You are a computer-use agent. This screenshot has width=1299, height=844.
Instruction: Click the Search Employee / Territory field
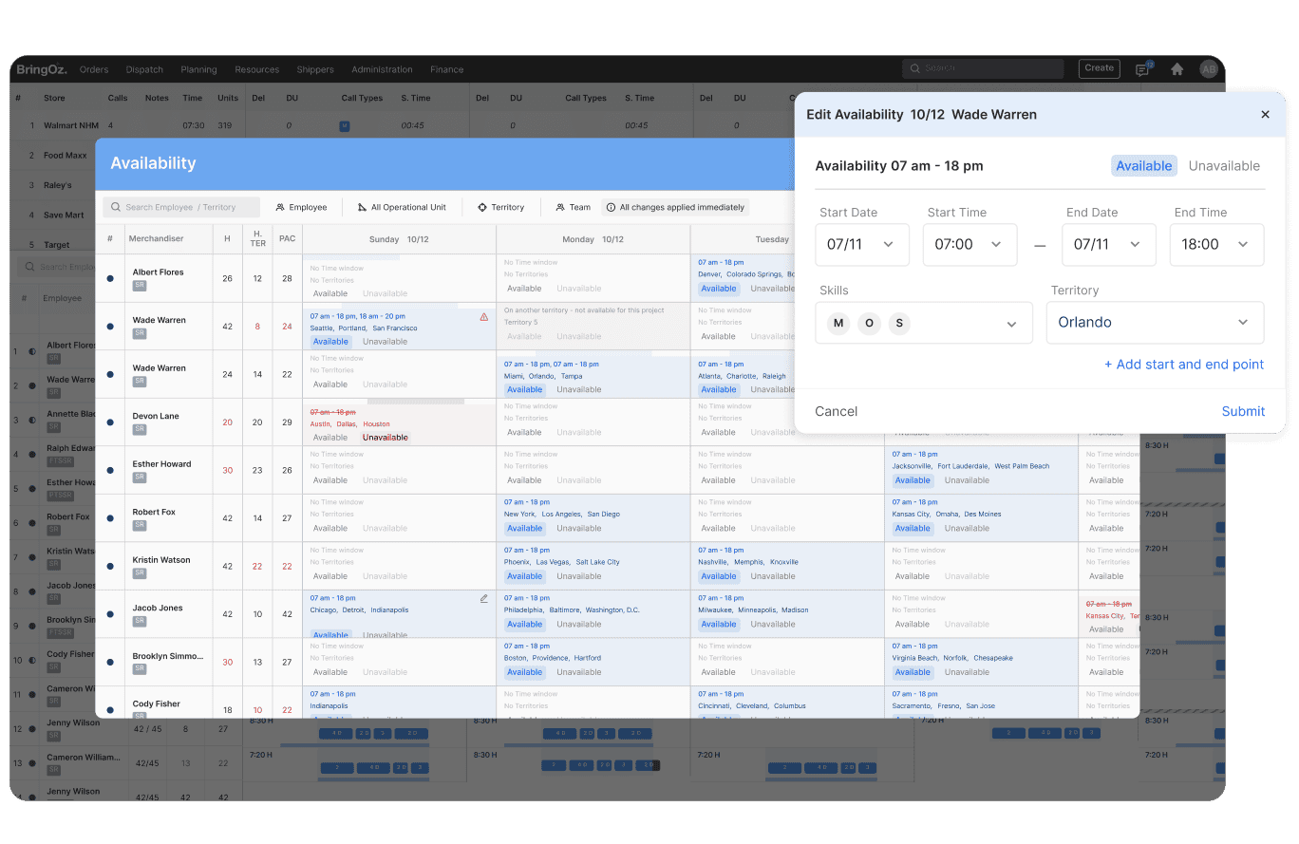point(181,207)
